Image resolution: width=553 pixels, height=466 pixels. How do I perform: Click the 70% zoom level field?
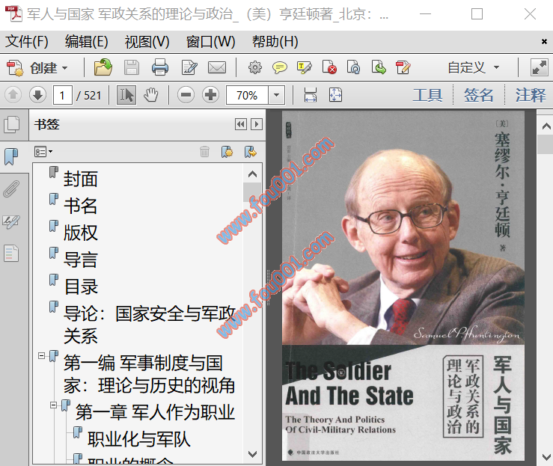point(247,95)
